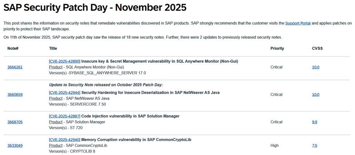Click the CVE-2025-42887 link
Image resolution: width=355 pixels, height=155 pixels.
(64, 116)
